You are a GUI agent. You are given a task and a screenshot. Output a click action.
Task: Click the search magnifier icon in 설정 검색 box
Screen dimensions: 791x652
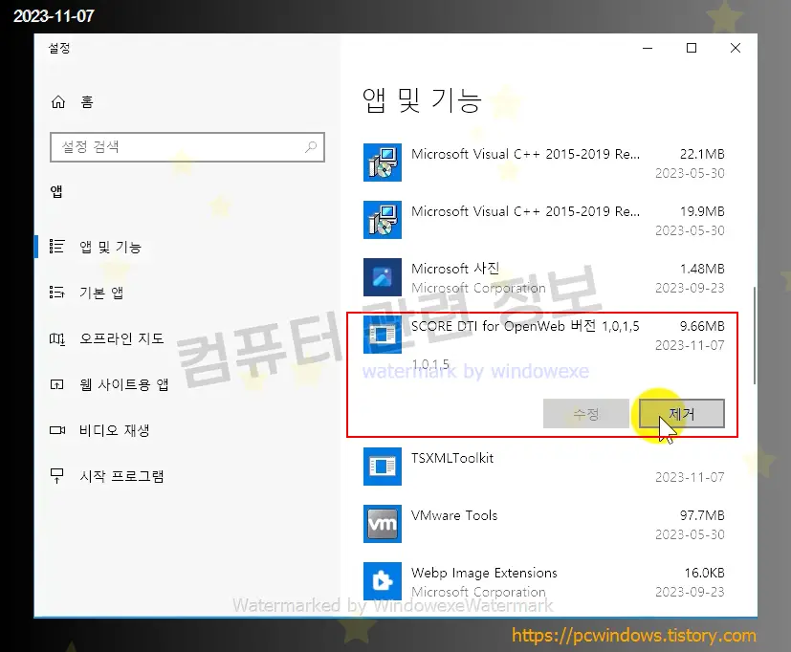311,146
